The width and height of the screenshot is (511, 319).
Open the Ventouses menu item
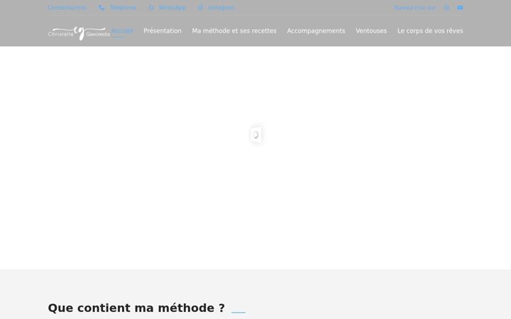(x=371, y=31)
